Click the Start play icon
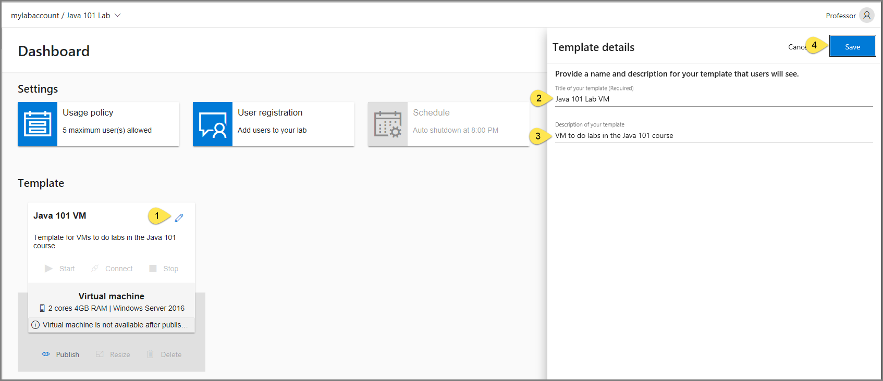The height and width of the screenshot is (381, 883). coord(48,269)
